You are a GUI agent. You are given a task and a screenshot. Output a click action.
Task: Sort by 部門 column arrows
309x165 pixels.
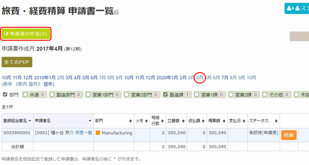pos(131,121)
